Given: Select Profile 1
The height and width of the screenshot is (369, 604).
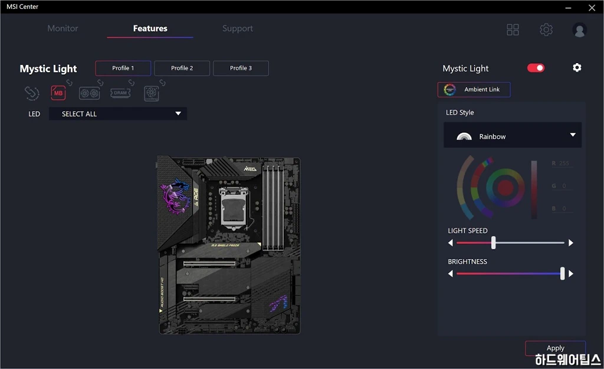Looking at the screenshot, I should click(x=123, y=68).
